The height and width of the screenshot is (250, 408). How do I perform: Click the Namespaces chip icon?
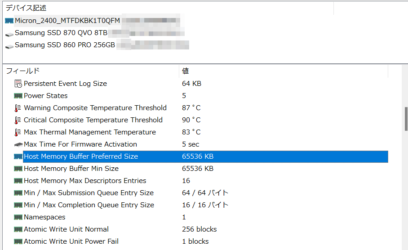coord(18,217)
